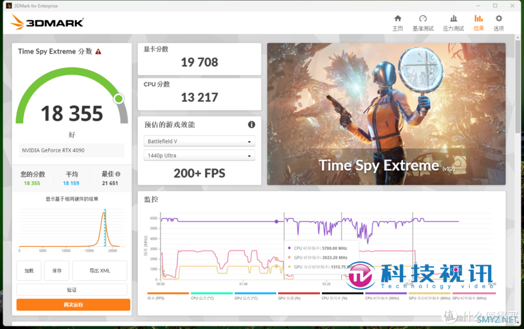The image size is (524, 329).
Task: Click the 监控 monitoring heading
Action: 151,200
